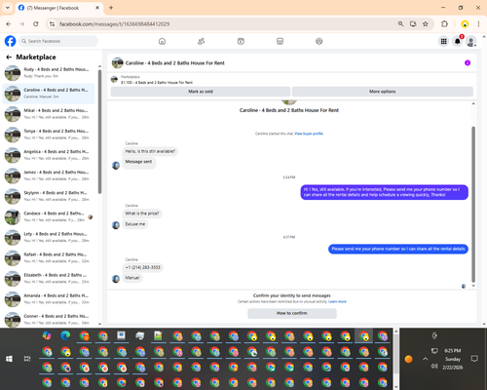This screenshot has height=390, width=487.
Task: Open the Marketplace storefront icon in top navigation
Action: click(280, 41)
